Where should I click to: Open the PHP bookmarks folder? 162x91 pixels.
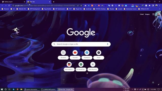(69, 9)
